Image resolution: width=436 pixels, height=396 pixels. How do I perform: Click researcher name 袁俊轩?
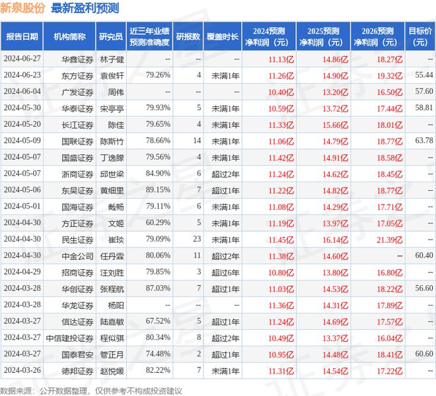pyautogui.click(x=112, y=76)
